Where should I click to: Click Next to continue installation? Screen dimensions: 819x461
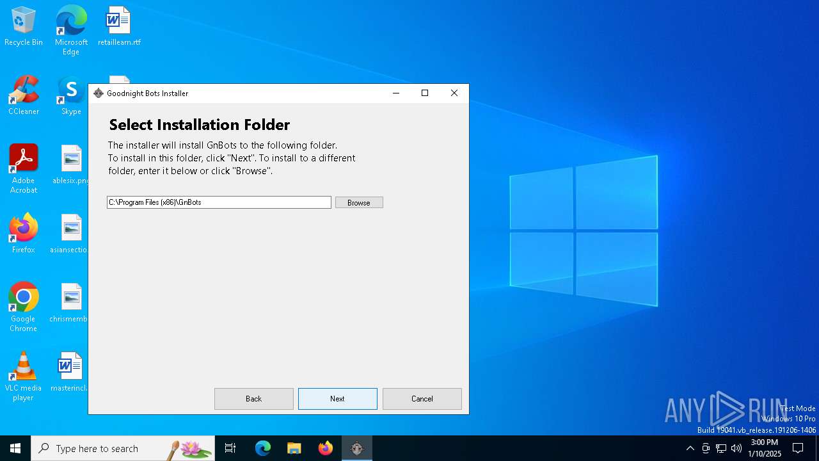[337, 398]
